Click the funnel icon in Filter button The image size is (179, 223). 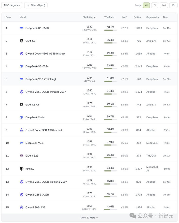pyautogui.click(x=28, y=5)
